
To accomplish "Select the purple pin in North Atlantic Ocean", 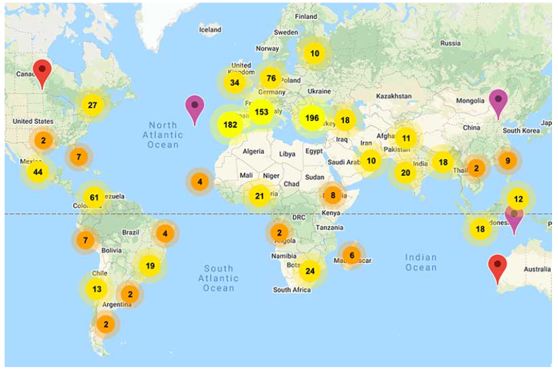I will tap(194, 106).
